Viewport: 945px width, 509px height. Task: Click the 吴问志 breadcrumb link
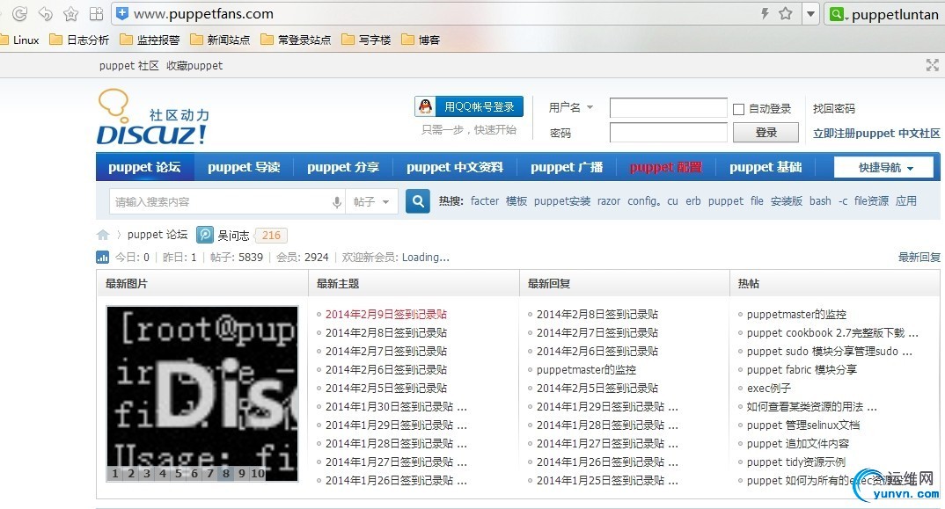pyautogui.click(x=233, y=235)
